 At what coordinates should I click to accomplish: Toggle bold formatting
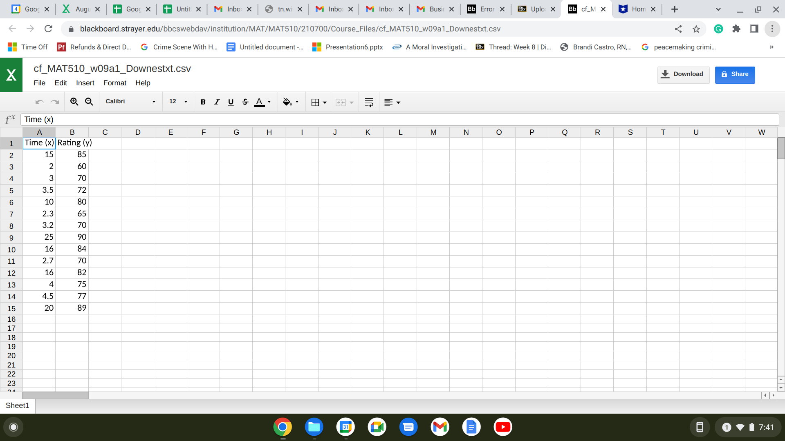pyautogui.click(x=203, y=102)
